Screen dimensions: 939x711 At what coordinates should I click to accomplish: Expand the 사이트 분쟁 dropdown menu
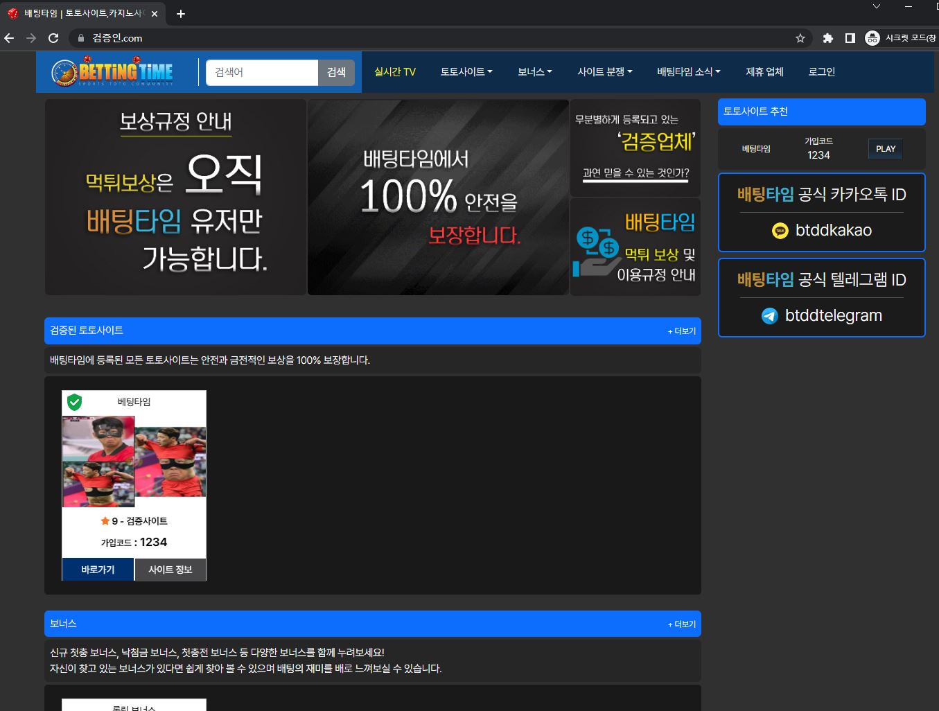tap(605, 72)
